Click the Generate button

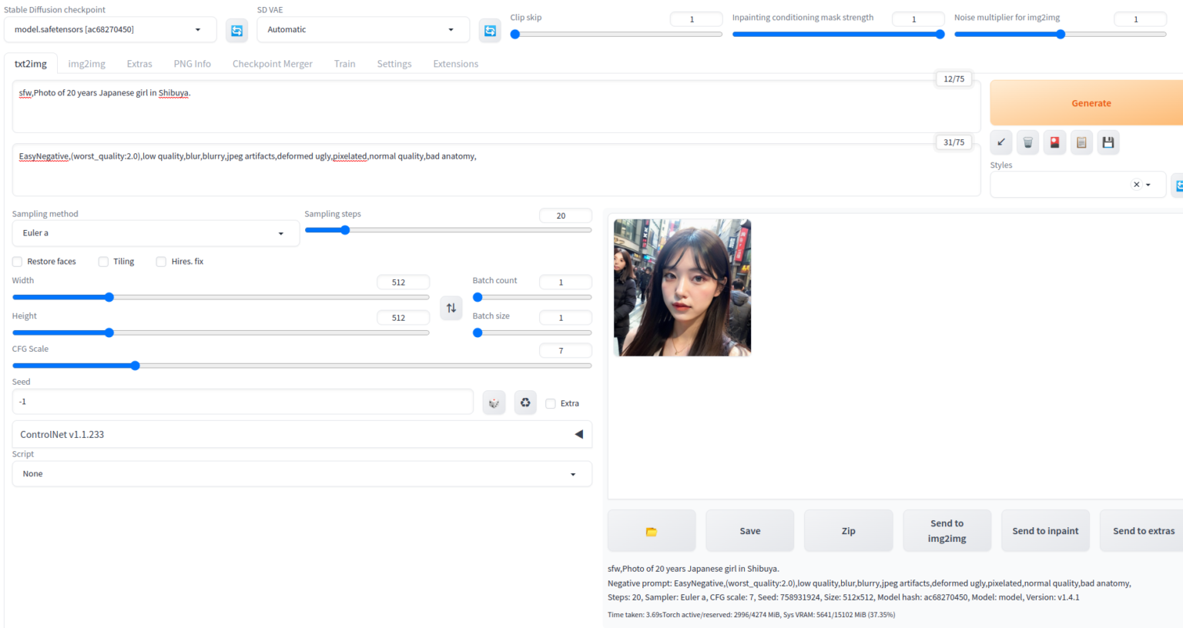pyautogui.click(x=1091, y=102)
